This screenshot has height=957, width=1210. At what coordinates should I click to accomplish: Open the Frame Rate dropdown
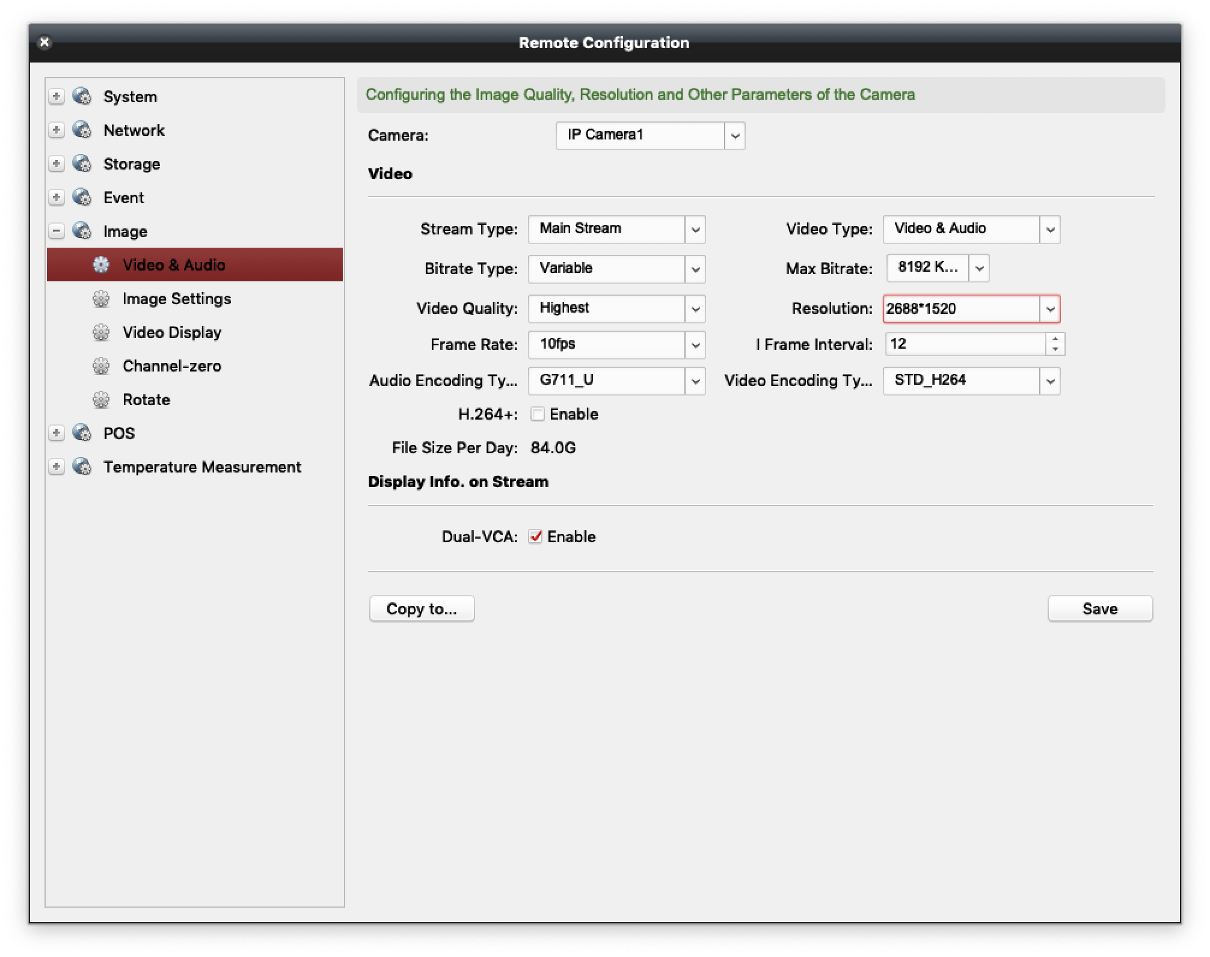(x=695, y=345)
